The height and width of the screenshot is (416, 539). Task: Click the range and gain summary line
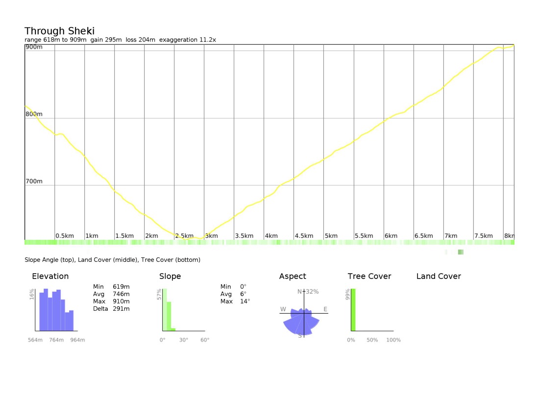121,40
